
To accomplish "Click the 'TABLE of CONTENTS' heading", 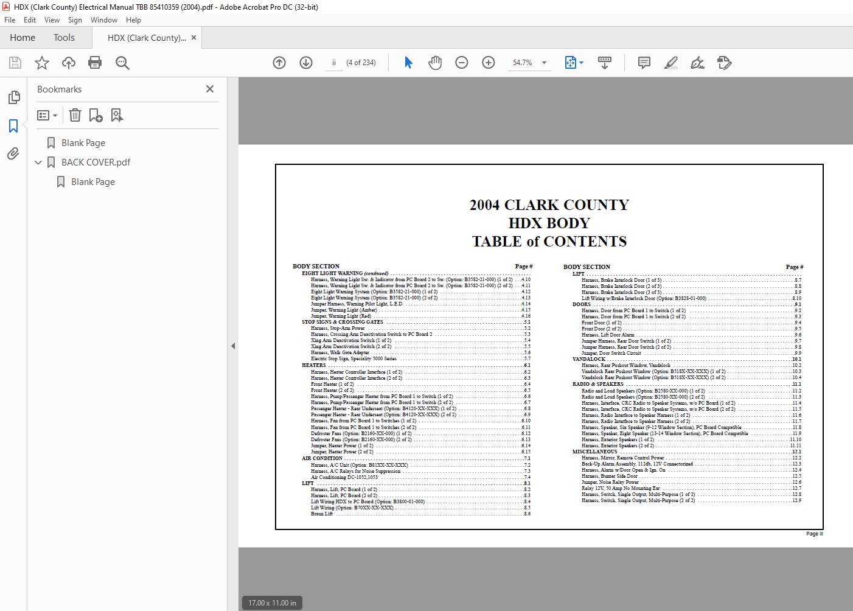I will tap(549, 242).
